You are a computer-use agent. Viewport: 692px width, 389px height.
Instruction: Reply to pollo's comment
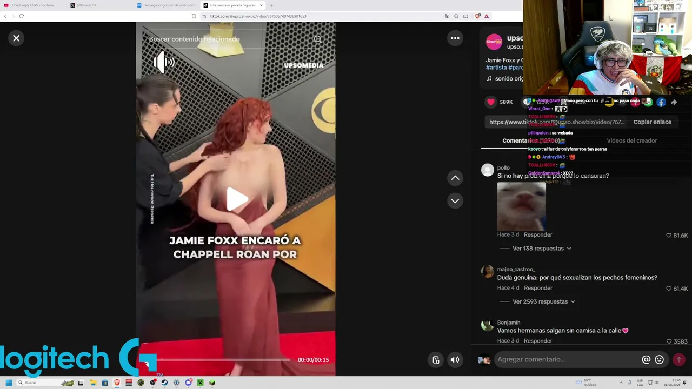click(x=538, y=234)
